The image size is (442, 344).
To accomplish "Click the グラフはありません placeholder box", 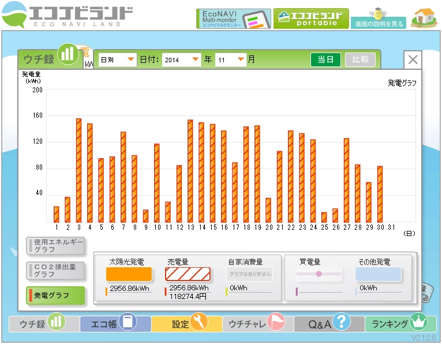I will point(250,274).
